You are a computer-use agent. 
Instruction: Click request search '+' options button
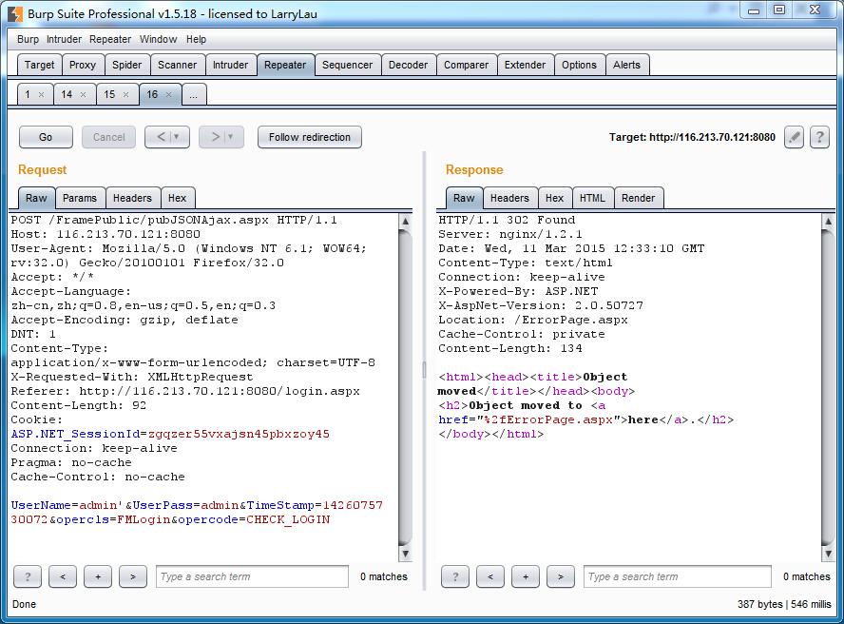98,576
